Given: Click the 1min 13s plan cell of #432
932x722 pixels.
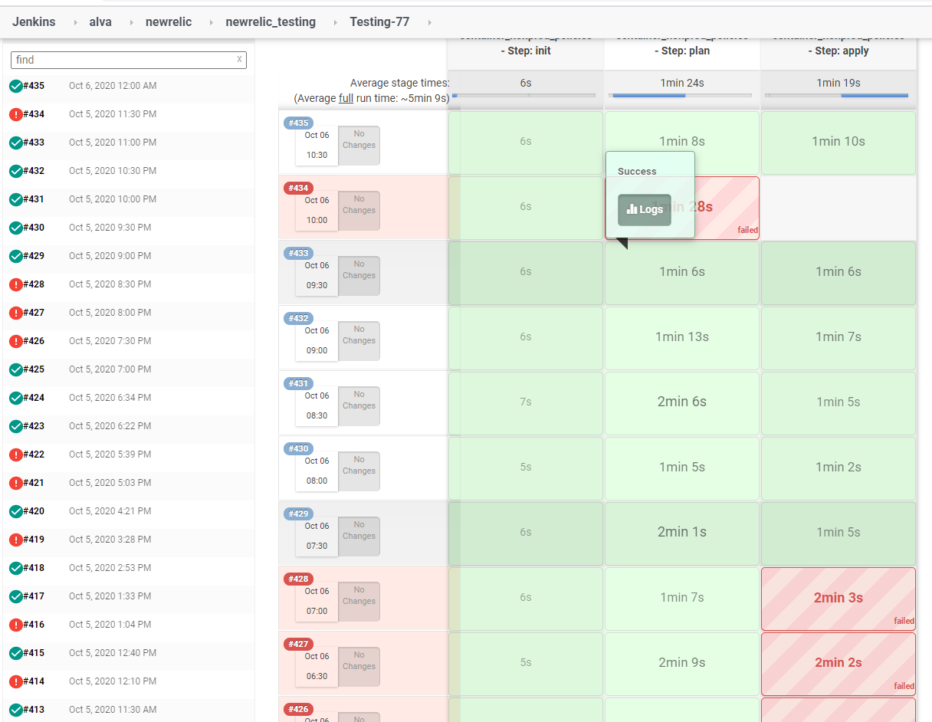Looking at the screenshot, I should point(682,338).
